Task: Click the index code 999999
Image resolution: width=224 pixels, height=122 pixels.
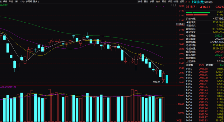Action: click(x=208, y=2)
